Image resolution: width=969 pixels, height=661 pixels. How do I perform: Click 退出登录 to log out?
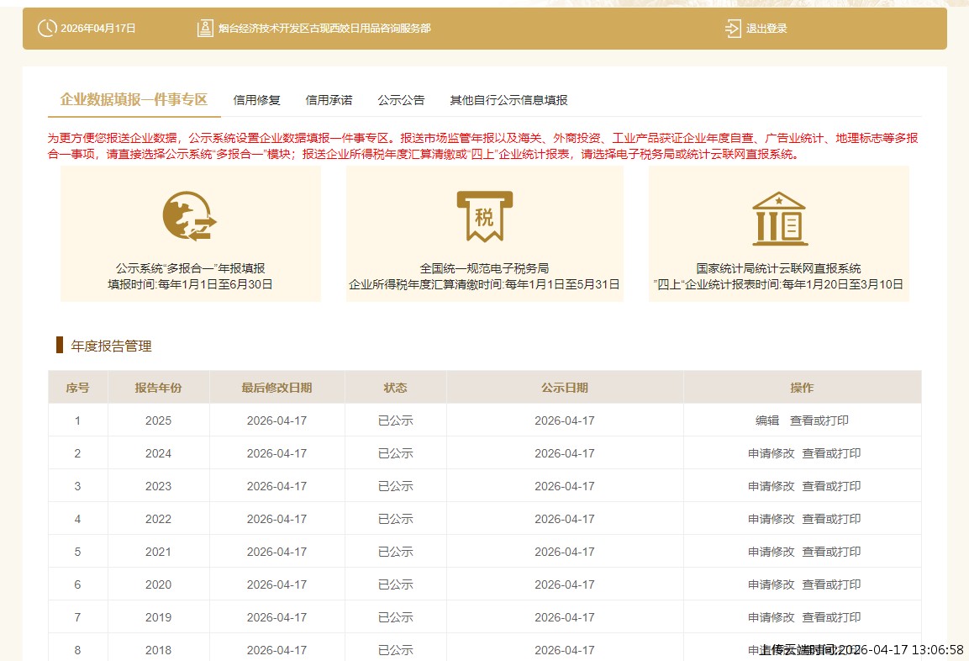766,29
